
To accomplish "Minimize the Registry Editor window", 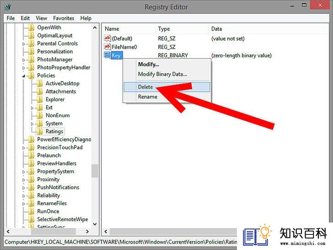I will pyautogui.click(x=292, y=6).
